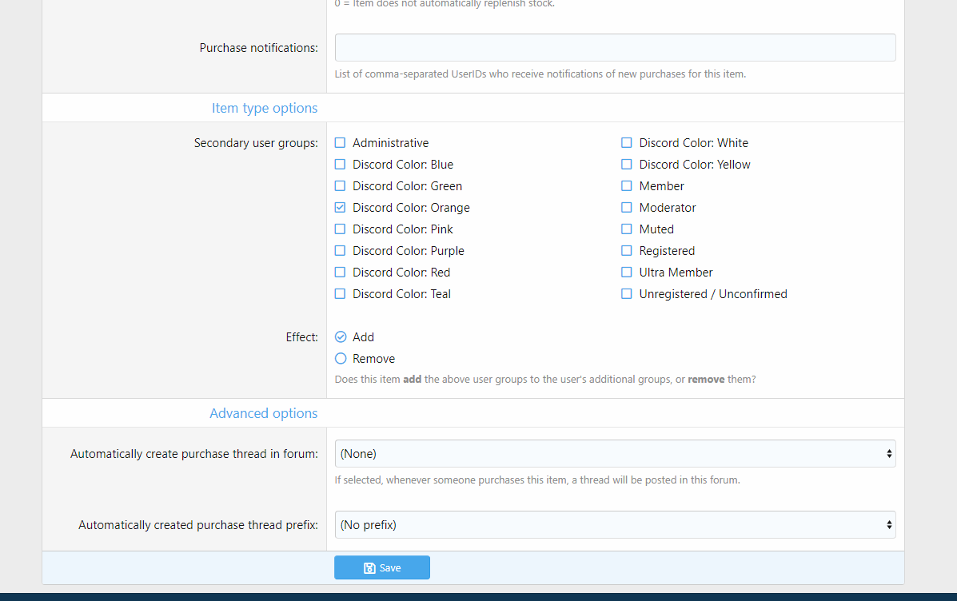The width and height of the screenshot is (957, 601).
Task: Expand the purchase thread prefix dropdown
Action: pos(615,524)
